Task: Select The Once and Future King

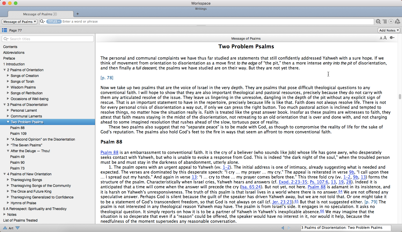Action: [x=31, y=192]
